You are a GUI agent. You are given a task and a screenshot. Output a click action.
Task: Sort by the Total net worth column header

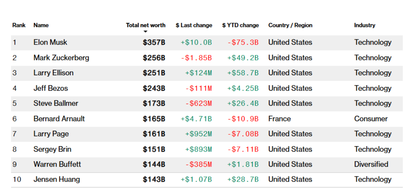click(146, 25)
